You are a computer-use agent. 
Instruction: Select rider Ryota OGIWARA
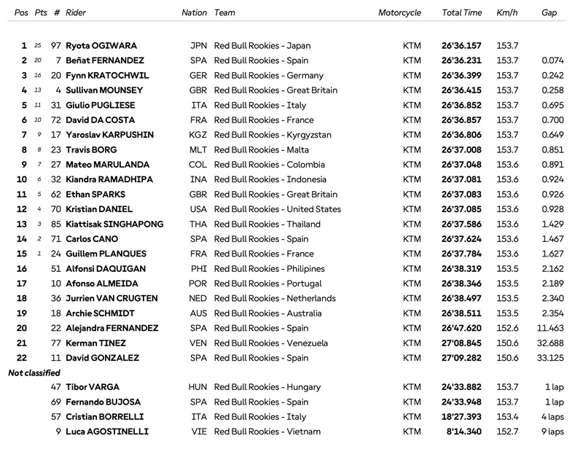click(x=101, y=46)
